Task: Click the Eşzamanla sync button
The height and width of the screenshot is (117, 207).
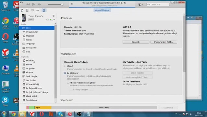Action: 168,108
